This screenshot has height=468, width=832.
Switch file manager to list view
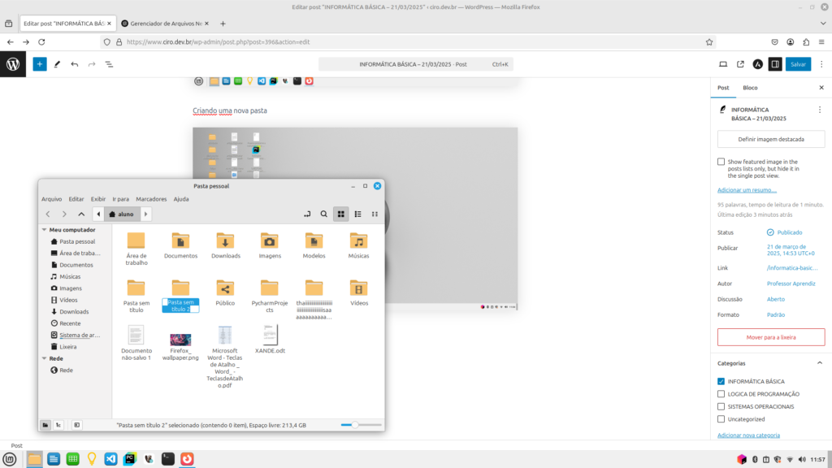(357, 214)
